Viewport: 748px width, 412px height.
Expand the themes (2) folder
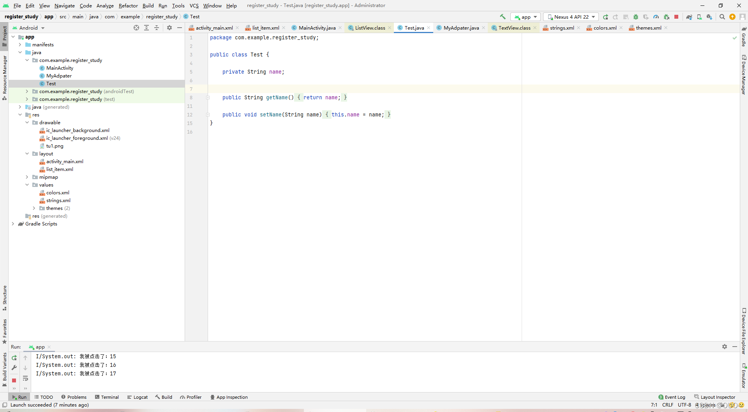click(x=34, y=208)
